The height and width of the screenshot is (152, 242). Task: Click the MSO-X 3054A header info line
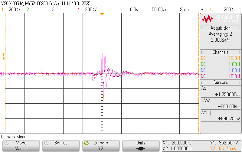(x=46, y=3)
